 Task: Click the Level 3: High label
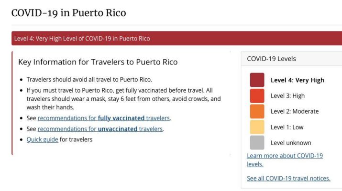click(x=287, y=96)
